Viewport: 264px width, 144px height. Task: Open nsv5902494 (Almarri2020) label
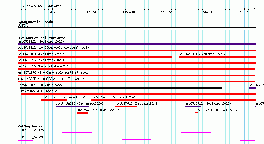42,91
